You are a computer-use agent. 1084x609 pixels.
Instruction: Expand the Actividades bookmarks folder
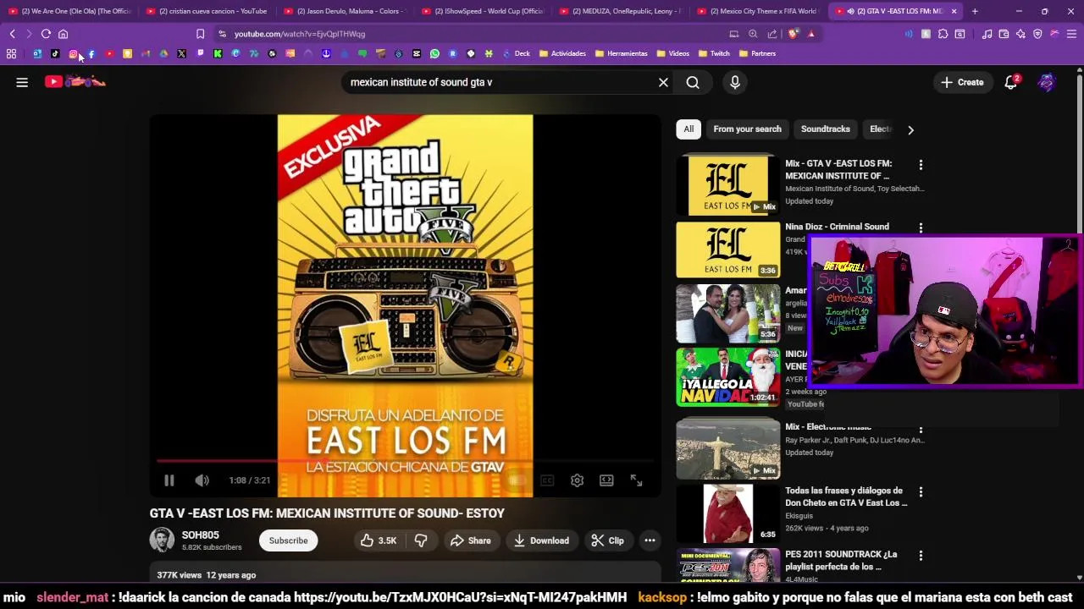click(562, 53)
